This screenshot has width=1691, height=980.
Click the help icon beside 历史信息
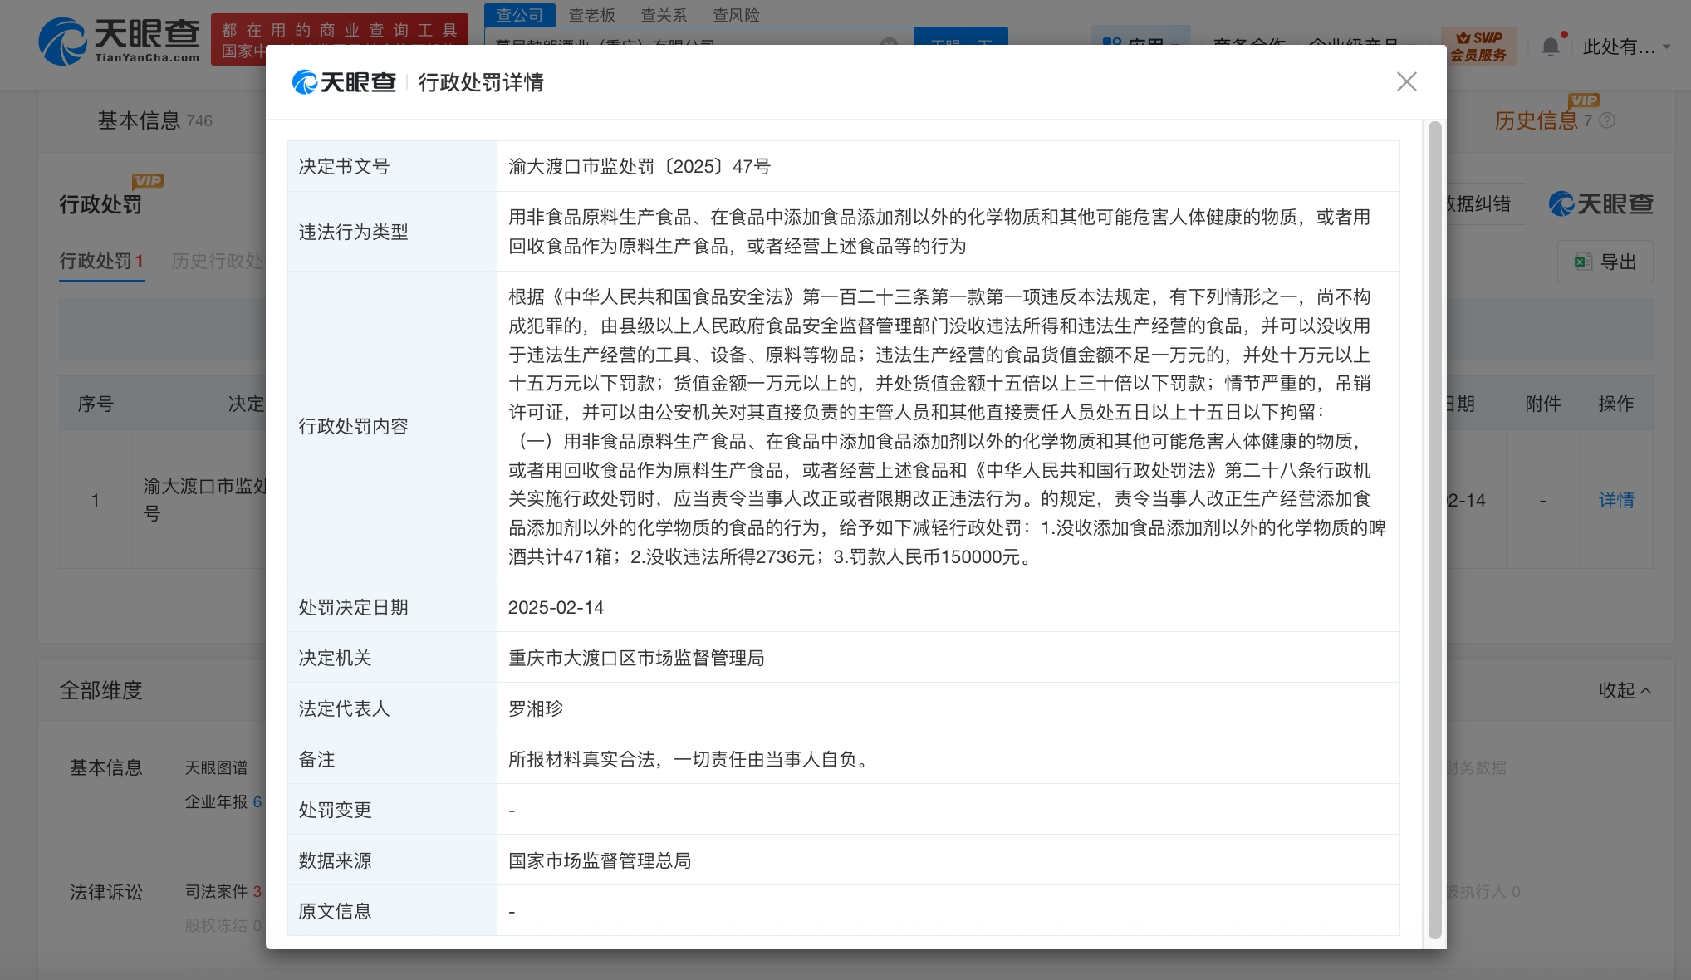click(1607, 121)
